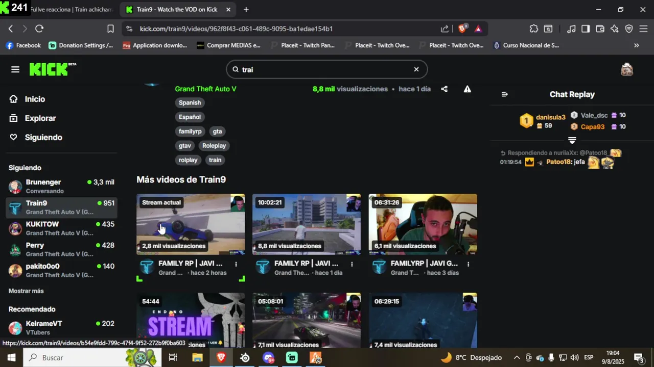Viewport: 654px width, 367px height.
Task: Click danisula3 in the chat leaderboard
Action: tap(550, 117)
